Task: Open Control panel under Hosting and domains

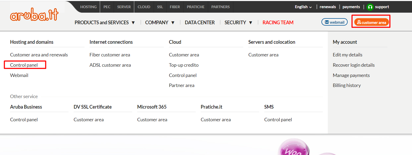Action: click(24, 65)
